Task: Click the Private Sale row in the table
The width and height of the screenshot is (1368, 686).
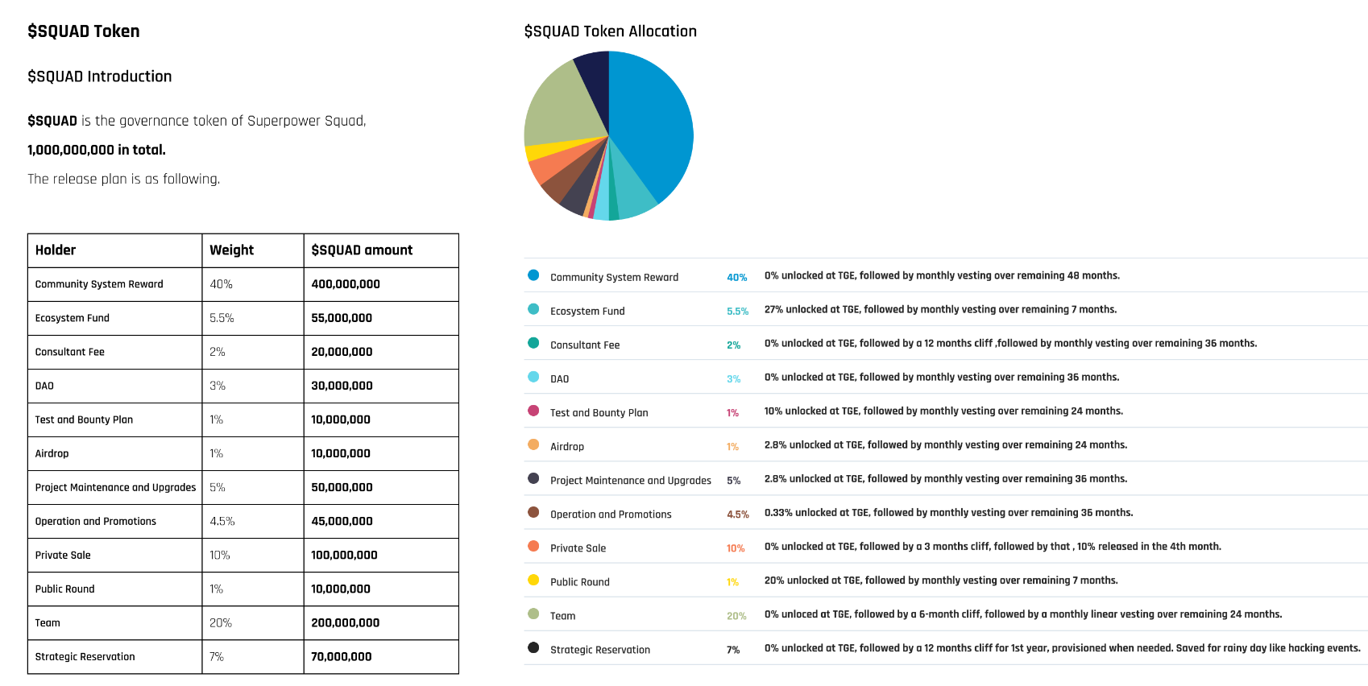Action: 63,556
